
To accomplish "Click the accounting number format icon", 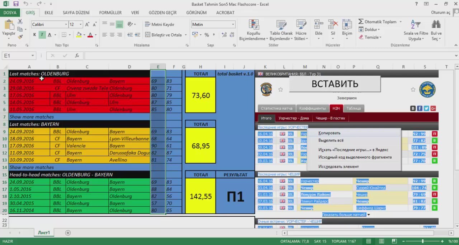I will coord(195,35).
